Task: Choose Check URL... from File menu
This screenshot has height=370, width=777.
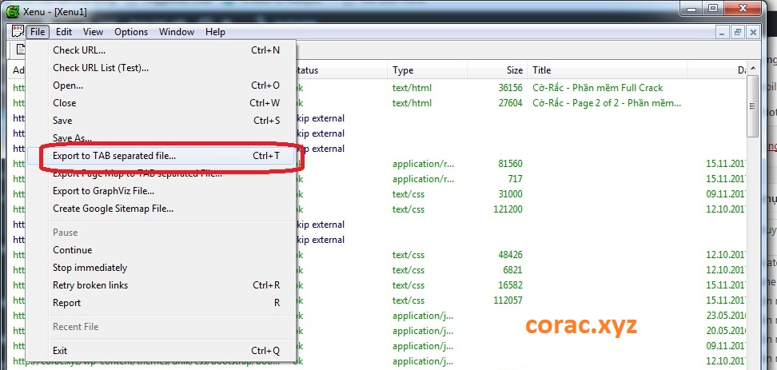Action: [162, 50]
